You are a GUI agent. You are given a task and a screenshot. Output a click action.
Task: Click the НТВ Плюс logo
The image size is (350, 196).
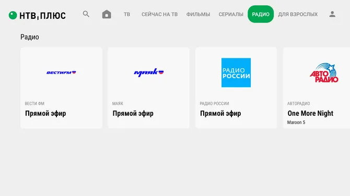click(x=37, y=15)
